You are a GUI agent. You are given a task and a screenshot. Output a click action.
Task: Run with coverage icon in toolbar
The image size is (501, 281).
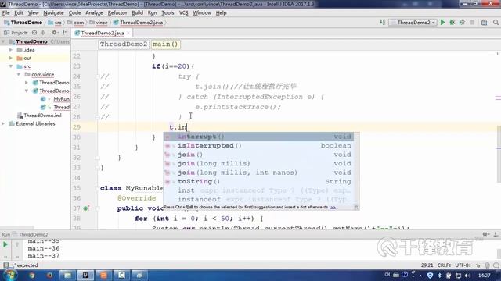pos(462,23)
